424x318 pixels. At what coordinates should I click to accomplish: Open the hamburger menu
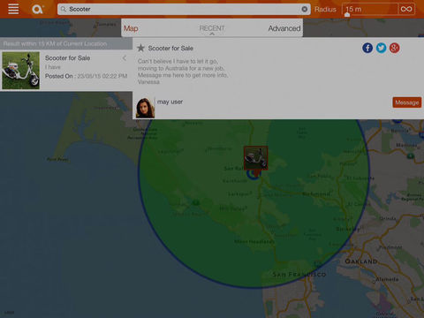(13, 9)
